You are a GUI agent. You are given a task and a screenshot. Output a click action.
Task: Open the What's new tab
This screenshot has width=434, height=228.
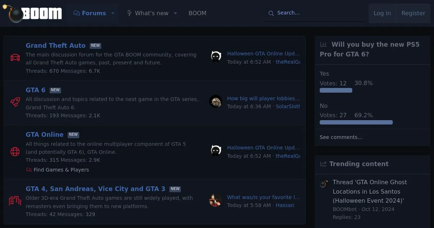pyautogui.click(x=148, y=13)
